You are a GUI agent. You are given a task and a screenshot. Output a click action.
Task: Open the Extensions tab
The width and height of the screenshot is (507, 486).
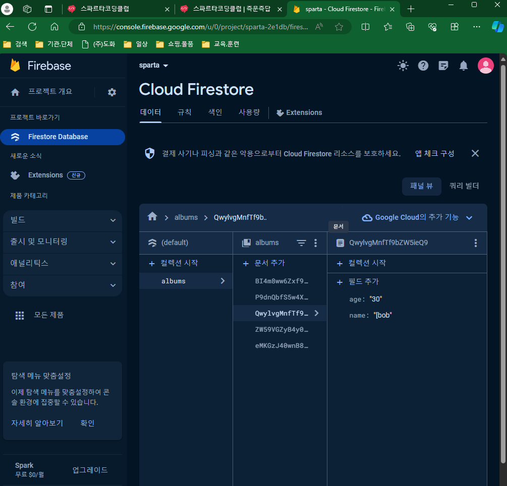click(299, 112)
